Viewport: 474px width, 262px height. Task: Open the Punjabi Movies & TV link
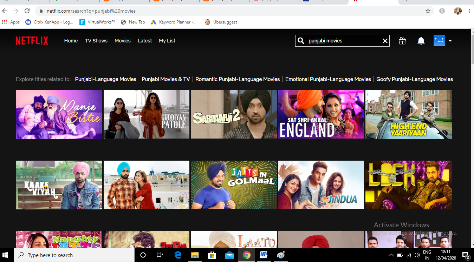166,79
